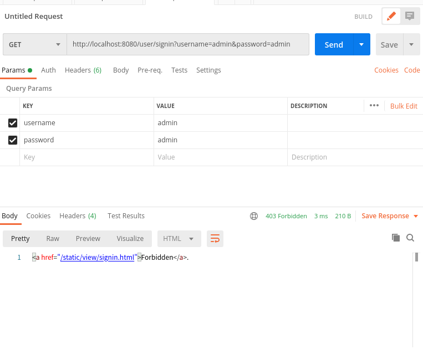Open the Test Results tab
423x349 pixels.
tap(126, 216)
